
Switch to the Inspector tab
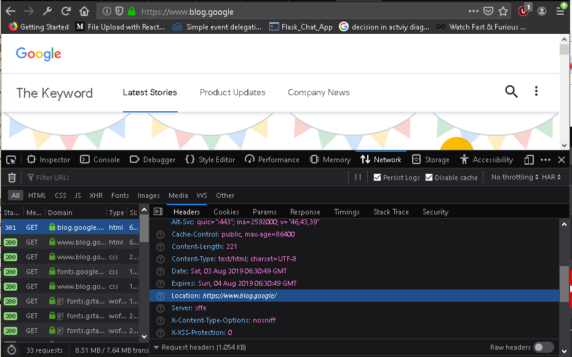pos(49,160)
